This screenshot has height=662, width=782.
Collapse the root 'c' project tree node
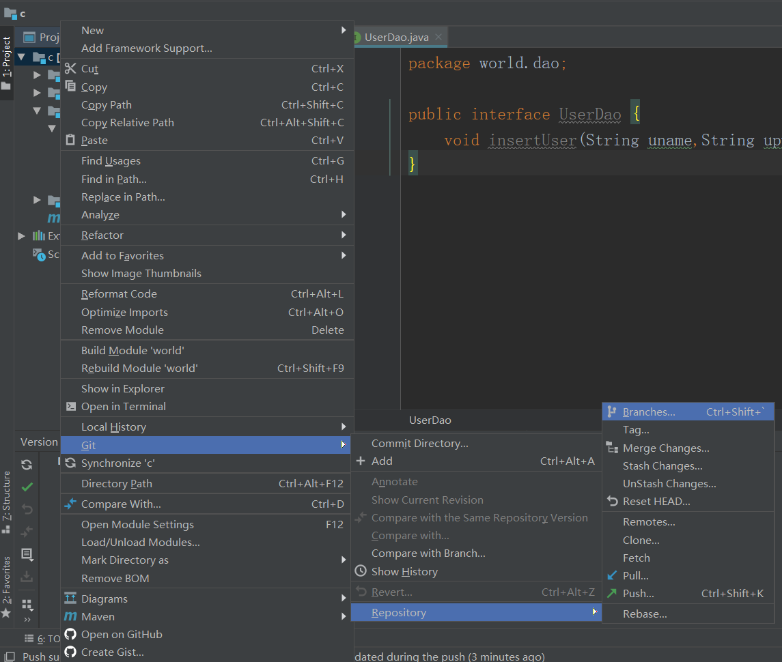(21, 57)
